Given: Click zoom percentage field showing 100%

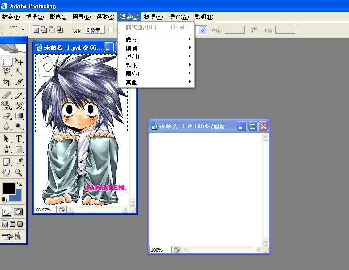Looking at the screenshot, I should pos(160,250).
